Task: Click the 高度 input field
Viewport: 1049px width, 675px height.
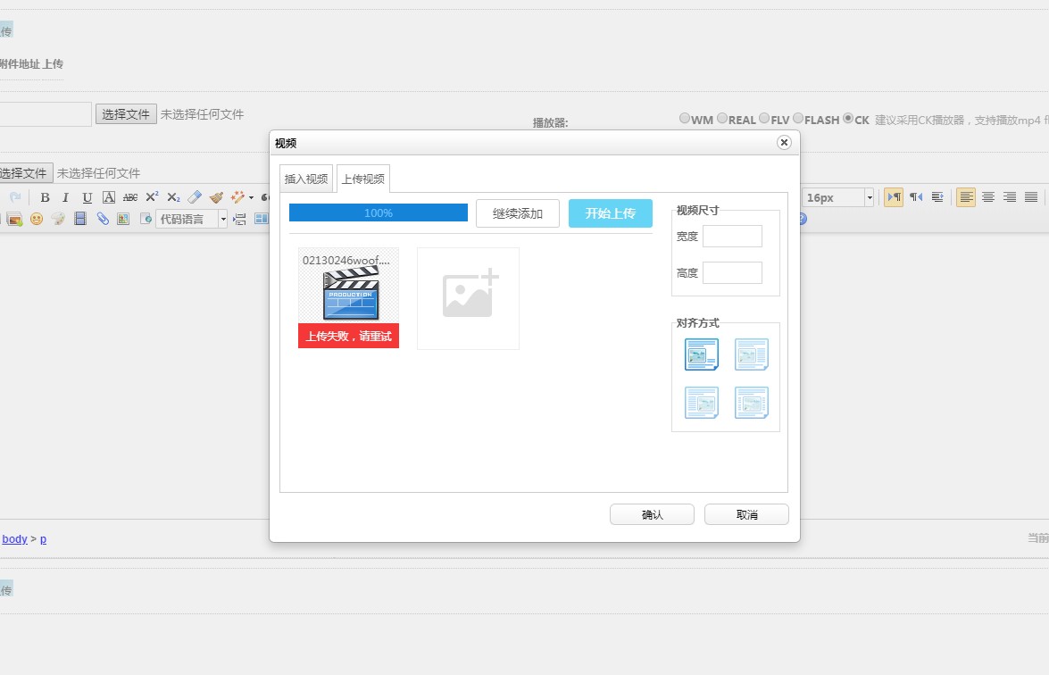Action: 733,273
